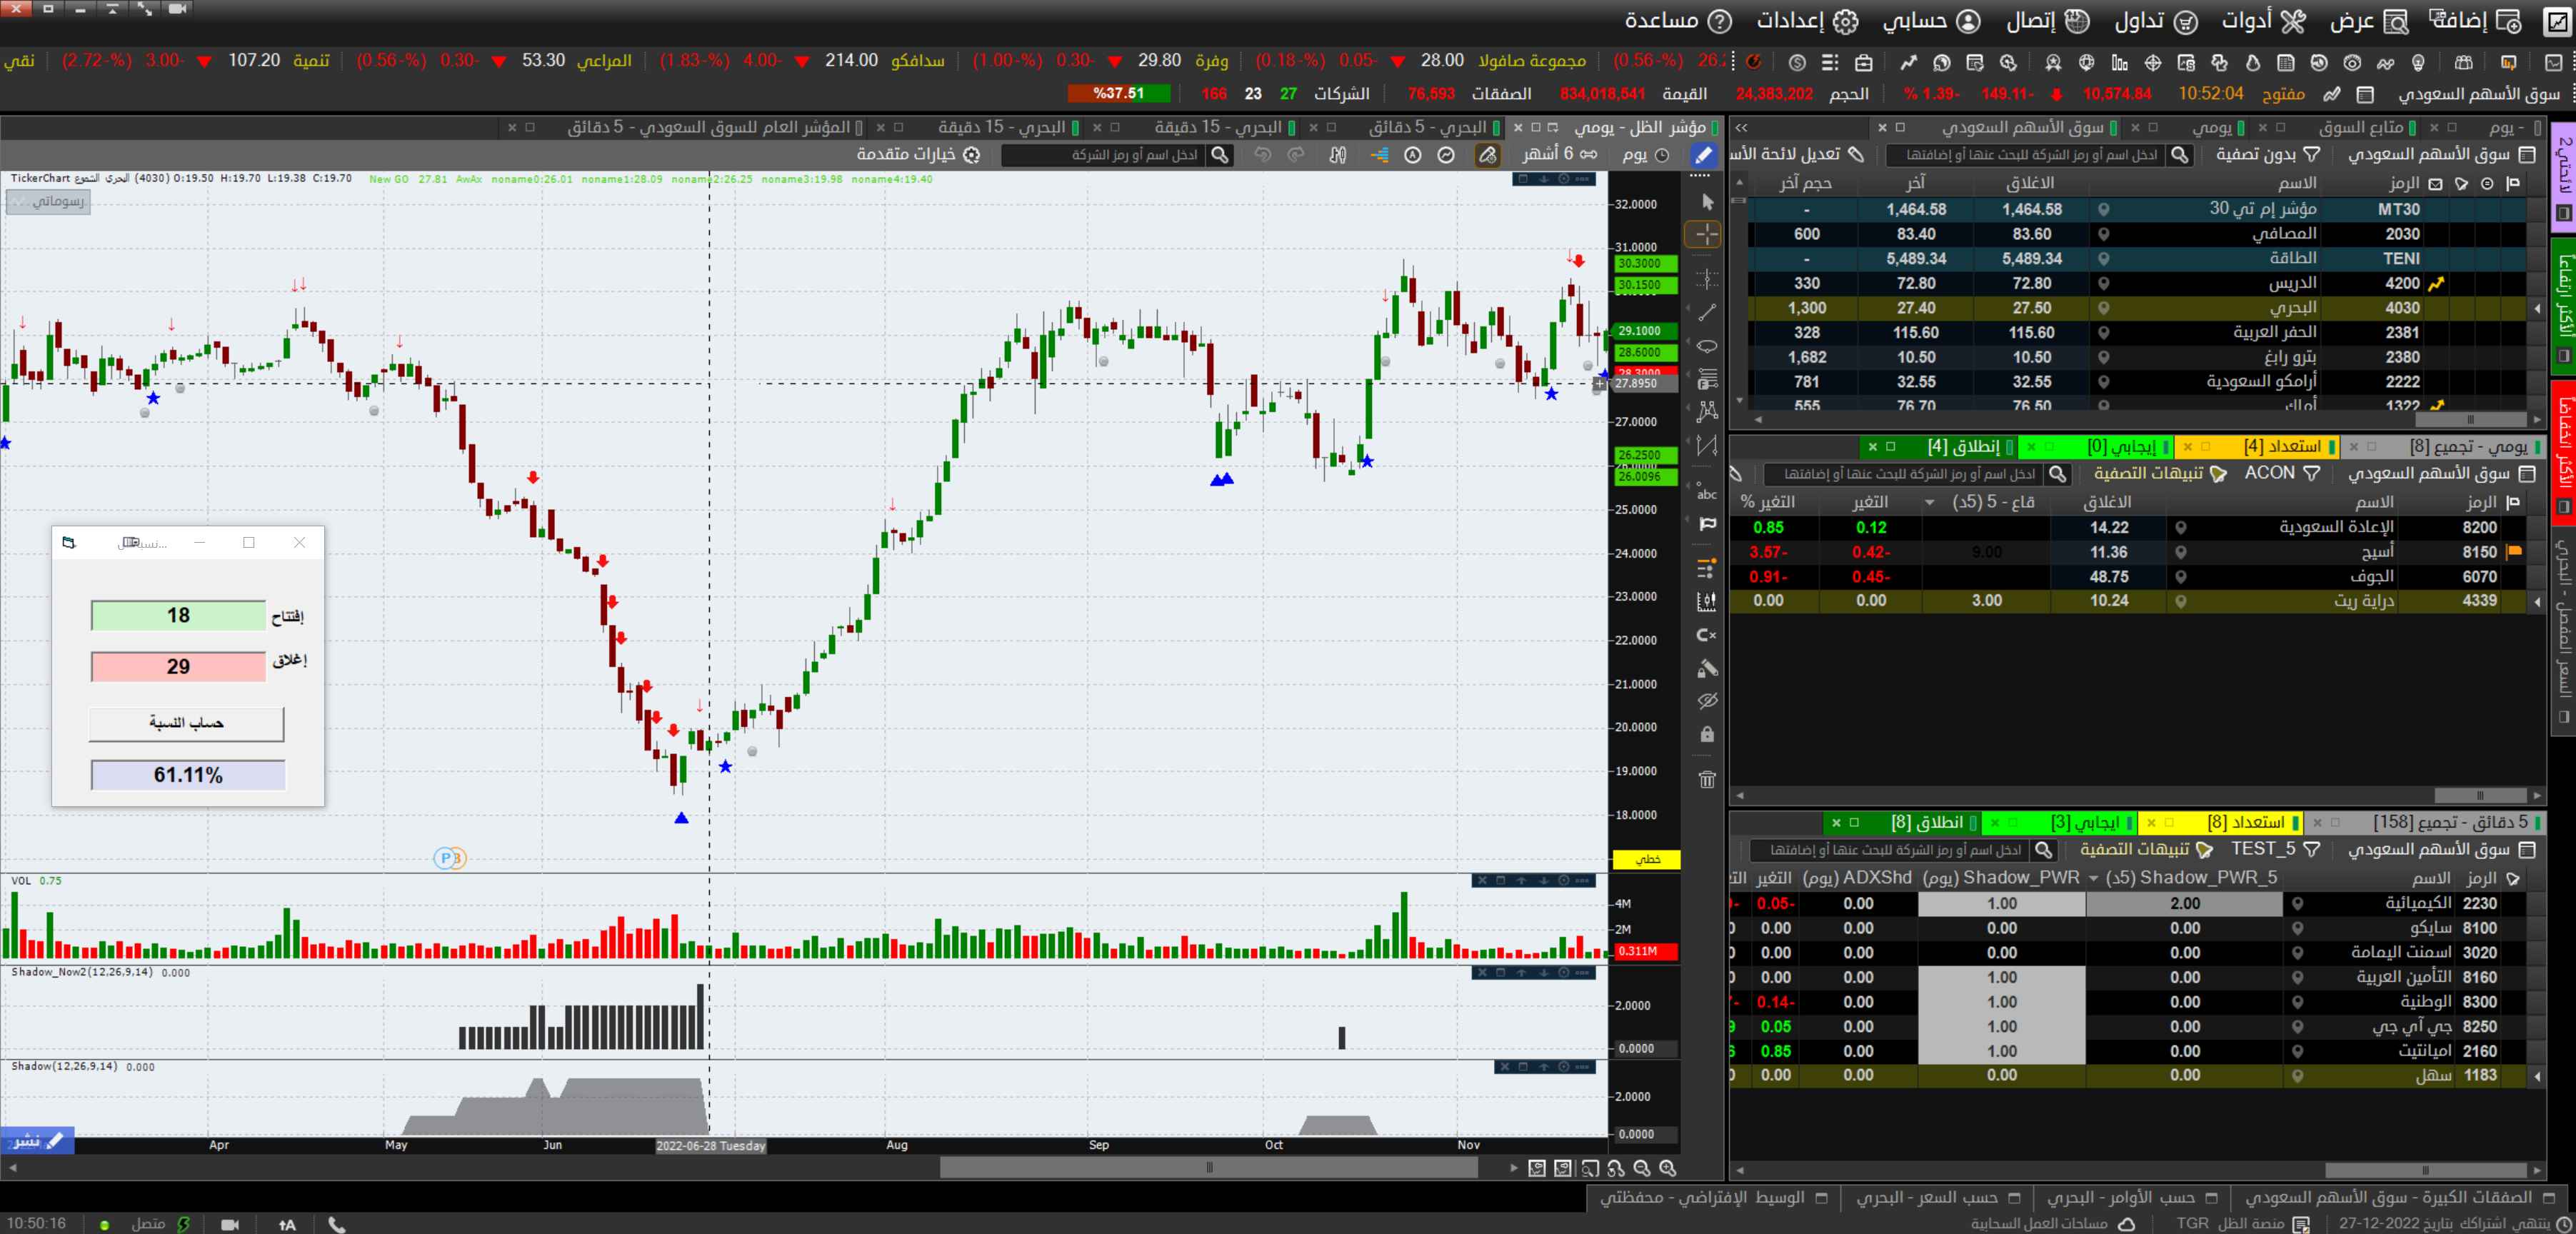Click حساب النسبة calculate button
Viewport: 2576px width, 1234px height.
[x=187, y=723]
